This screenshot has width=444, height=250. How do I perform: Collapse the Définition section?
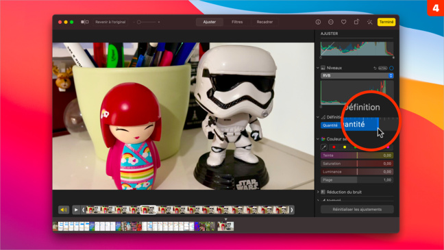click(318, 117)
